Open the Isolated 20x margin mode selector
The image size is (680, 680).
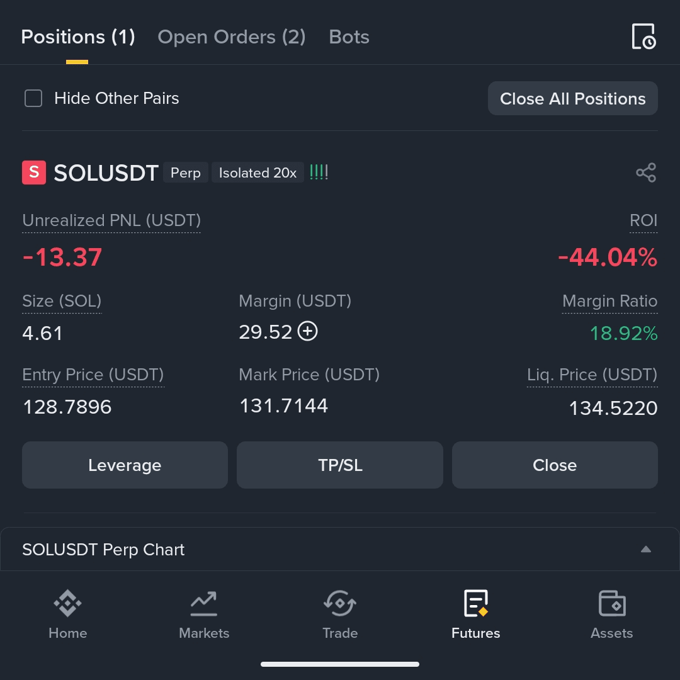(x=258, y=173)
